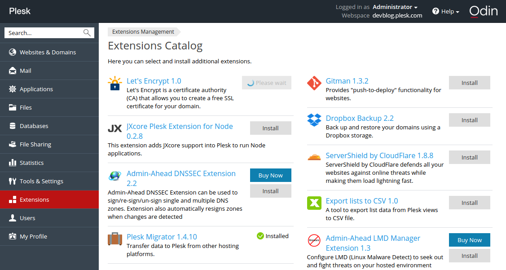Open Plesk Migrator 1.4.10 link
This screenshot has height=270, width=506.
(x=162, y=237)
